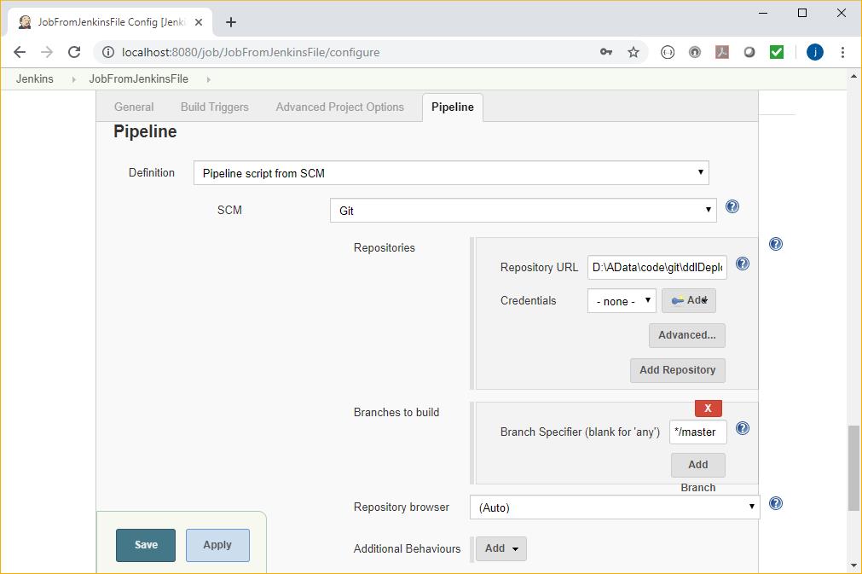Add new credentials

(689, 301)
